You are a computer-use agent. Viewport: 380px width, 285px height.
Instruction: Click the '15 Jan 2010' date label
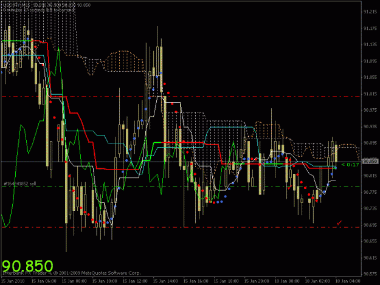pyautogui.click(x=13, y=281)
